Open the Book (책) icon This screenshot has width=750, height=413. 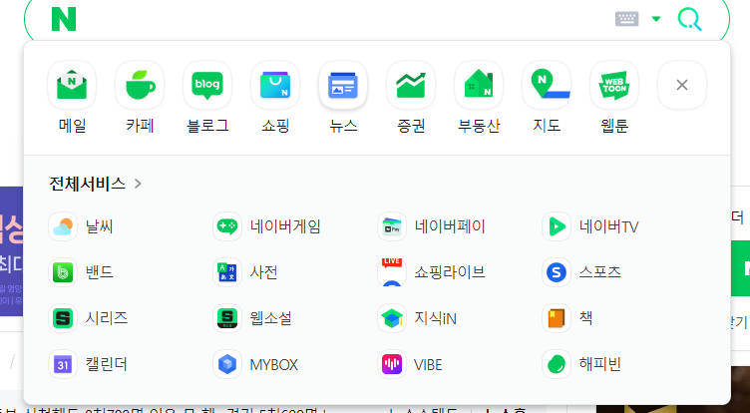click(x=557, y=318)
